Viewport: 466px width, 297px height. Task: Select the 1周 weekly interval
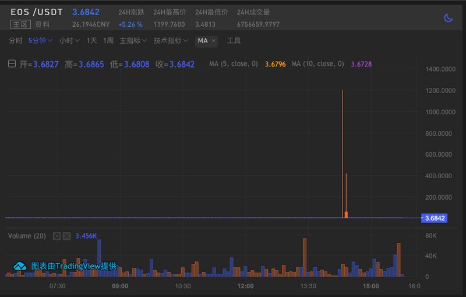[108, 41]
